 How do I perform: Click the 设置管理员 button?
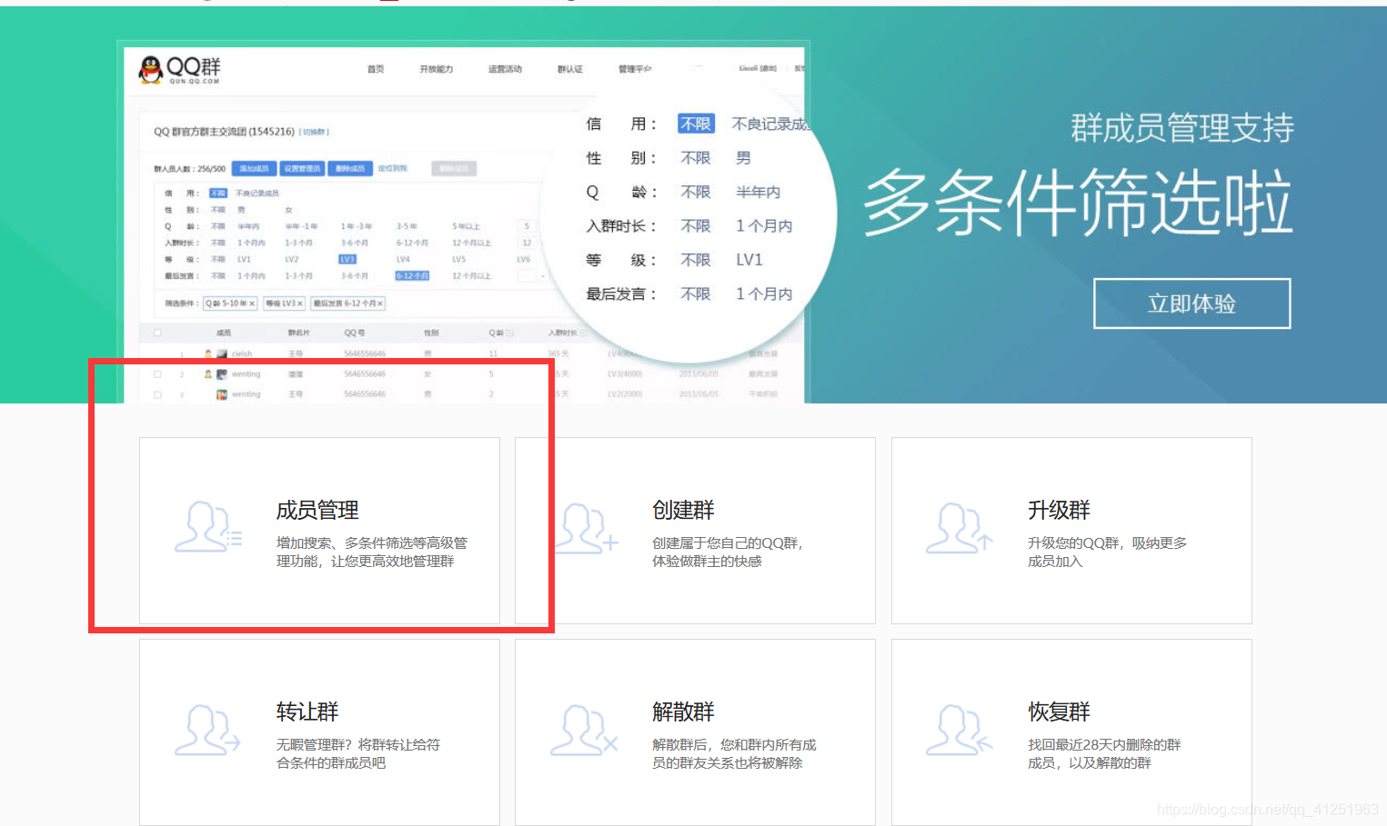click(302, 168)
